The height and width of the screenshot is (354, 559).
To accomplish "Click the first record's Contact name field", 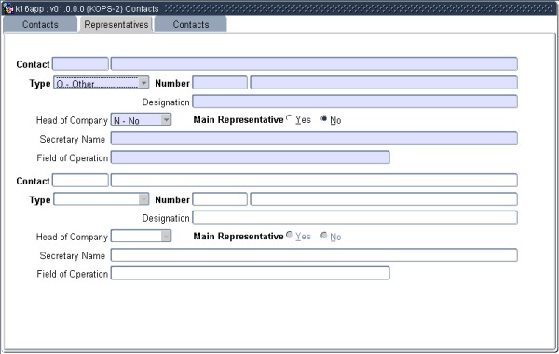I will pos(314,63).
